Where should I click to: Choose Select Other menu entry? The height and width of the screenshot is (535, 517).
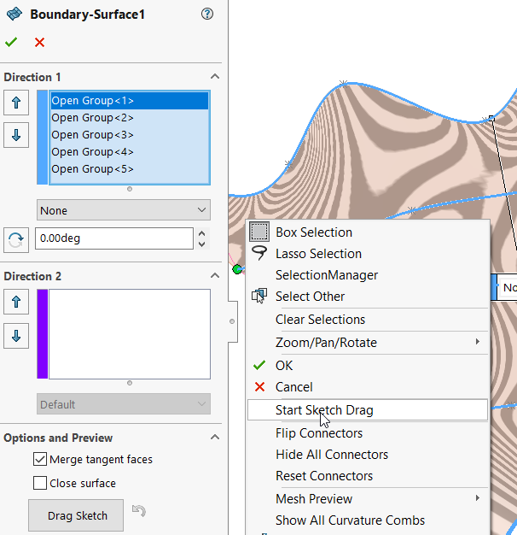(368, 297)
